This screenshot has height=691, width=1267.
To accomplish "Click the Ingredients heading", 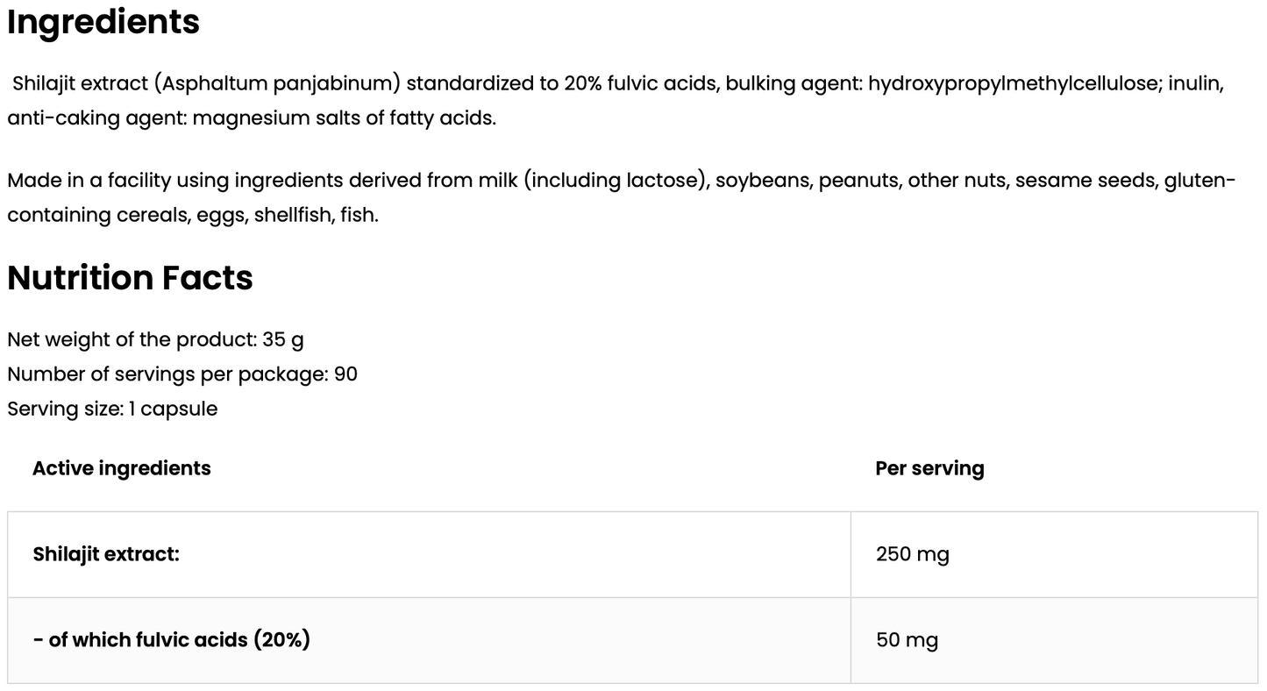I will [103, 23].
